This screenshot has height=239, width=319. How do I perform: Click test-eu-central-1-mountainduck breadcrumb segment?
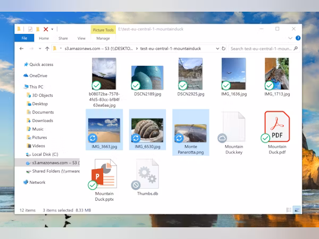point(171,48)
